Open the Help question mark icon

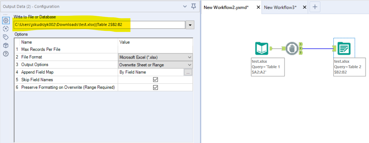pyautogui.click(x=6, y=54)
